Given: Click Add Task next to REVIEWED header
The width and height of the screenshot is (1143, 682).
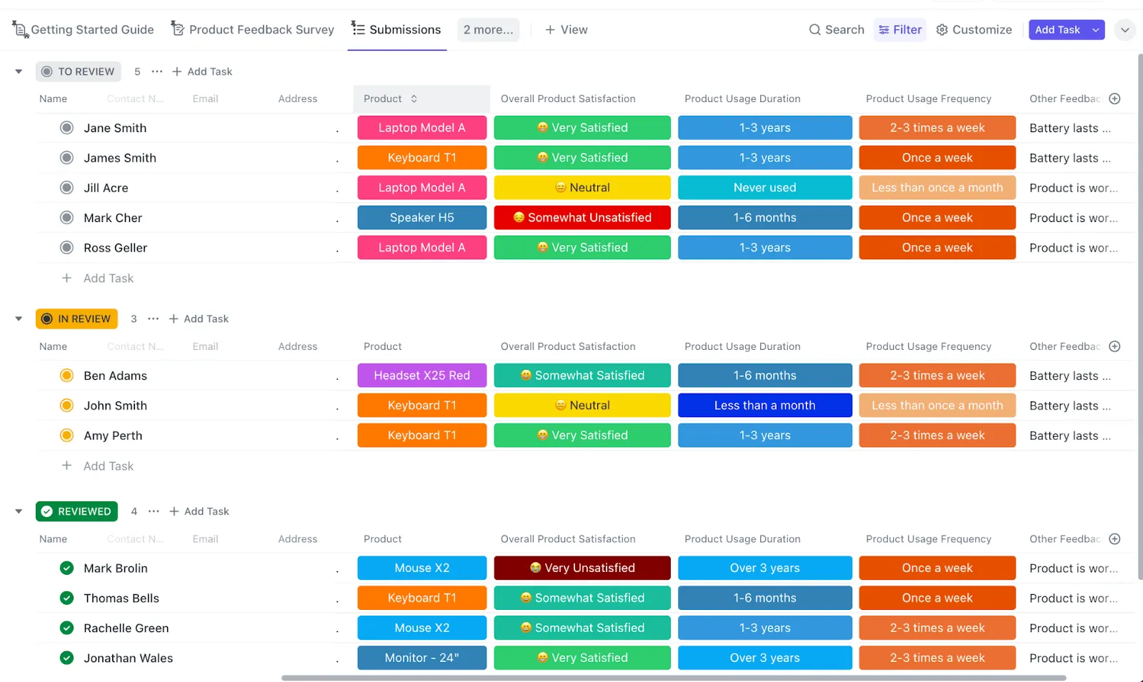Looking at the screenshot, I should (x=199, y=511).
